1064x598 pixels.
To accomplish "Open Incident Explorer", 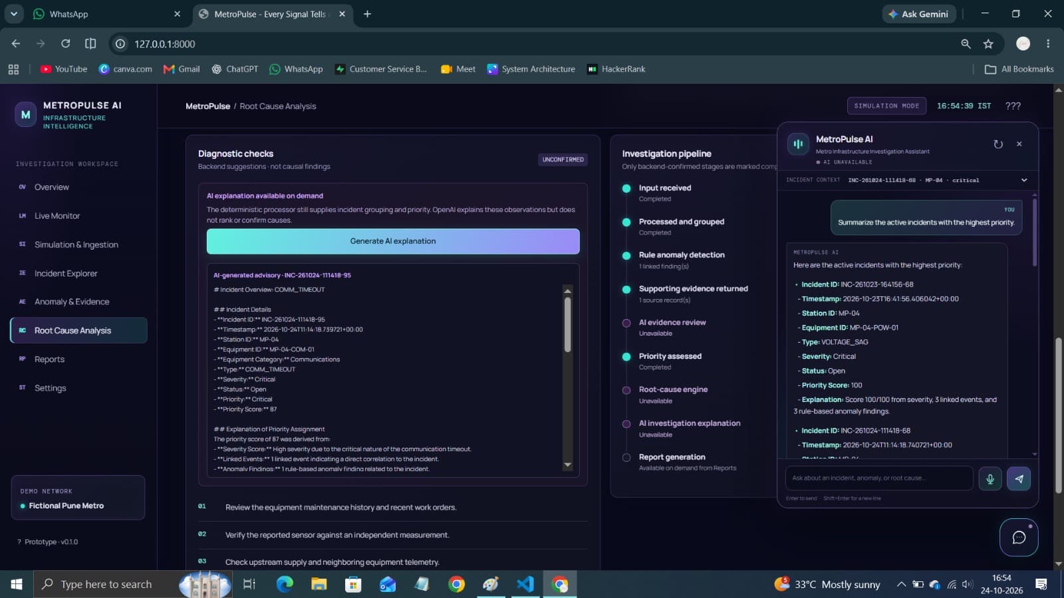I will pyautogui.click(x=78, y=273).
